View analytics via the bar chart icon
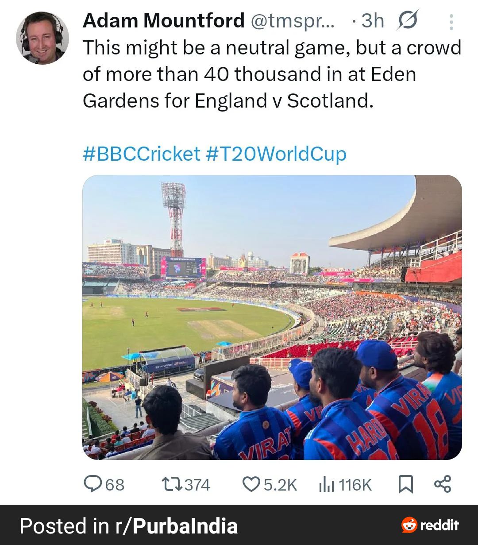Screen dimensions: 478x545 [326, 484]
